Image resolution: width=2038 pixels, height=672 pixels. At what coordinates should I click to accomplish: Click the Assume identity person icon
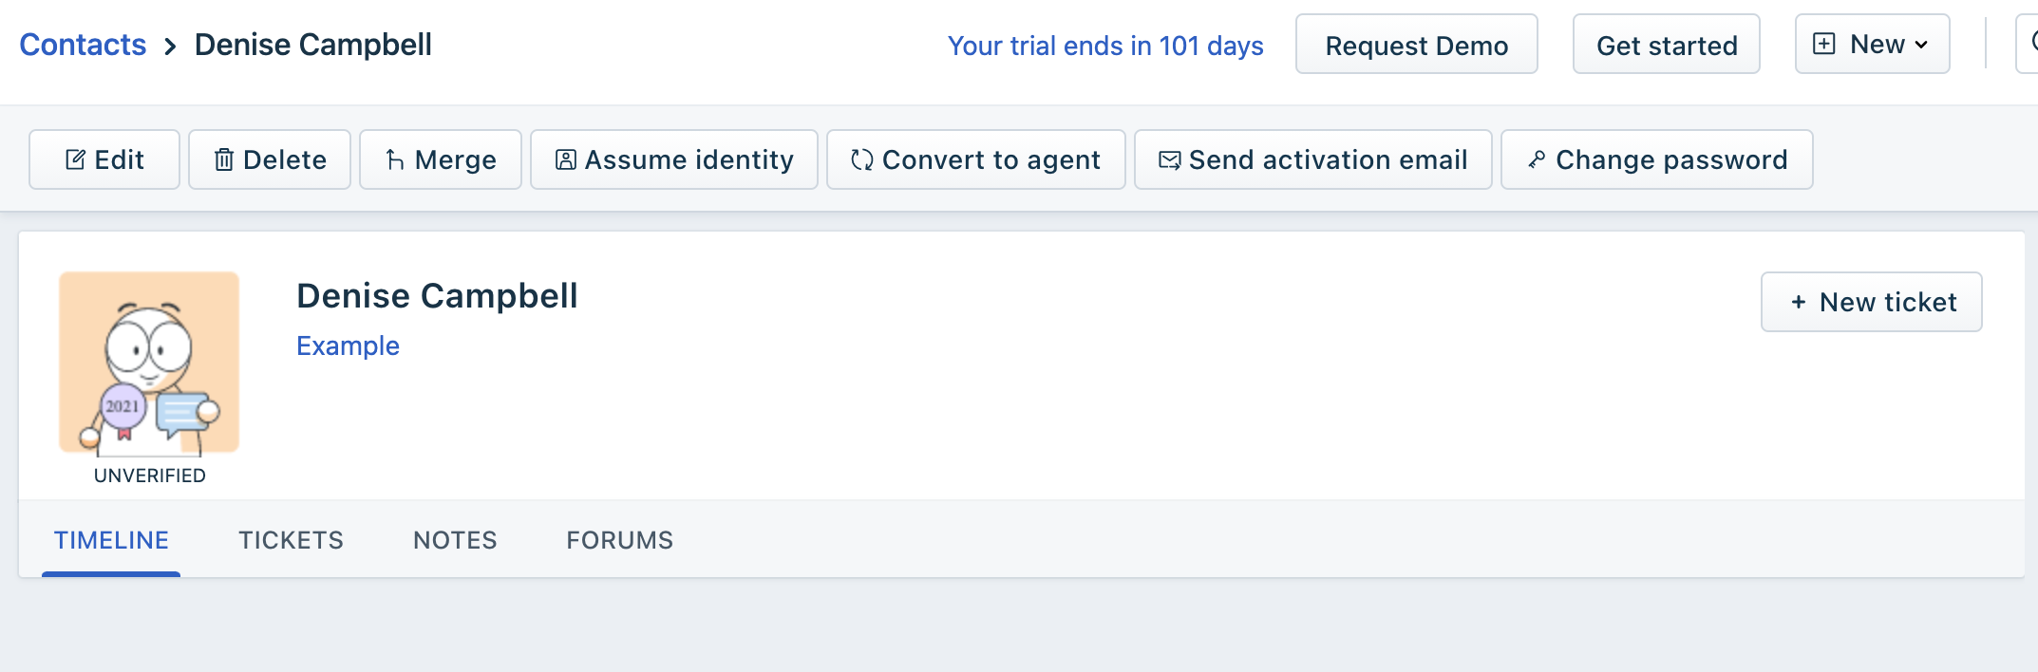point(566,159)
